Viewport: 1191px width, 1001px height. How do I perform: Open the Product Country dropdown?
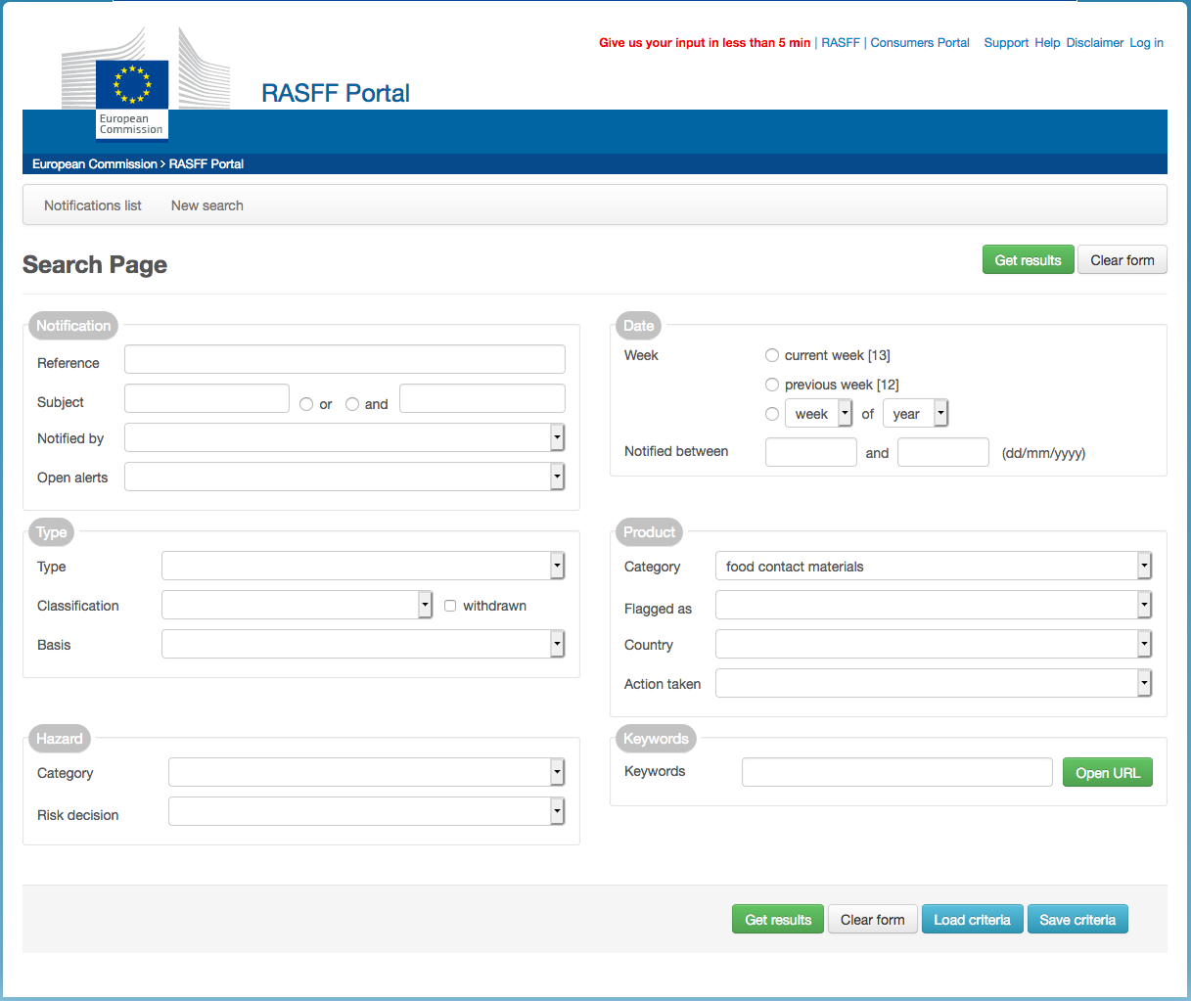[x=934, y=644]
